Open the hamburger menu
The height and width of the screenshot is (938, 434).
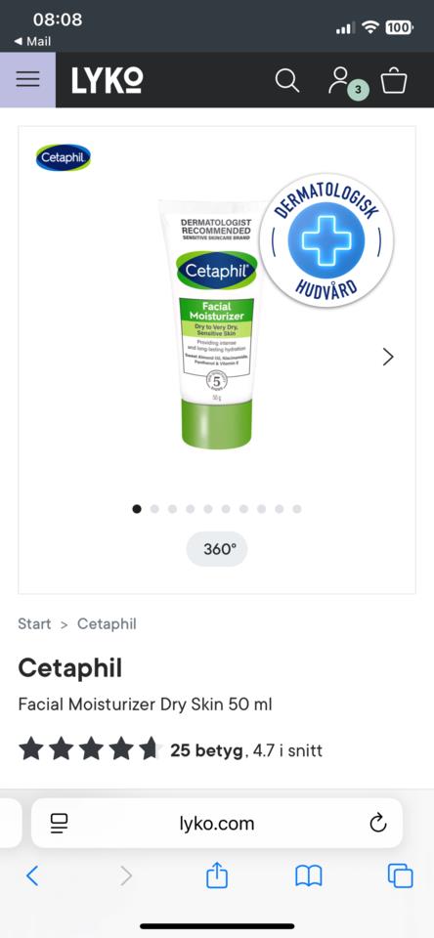pos(27,79)
